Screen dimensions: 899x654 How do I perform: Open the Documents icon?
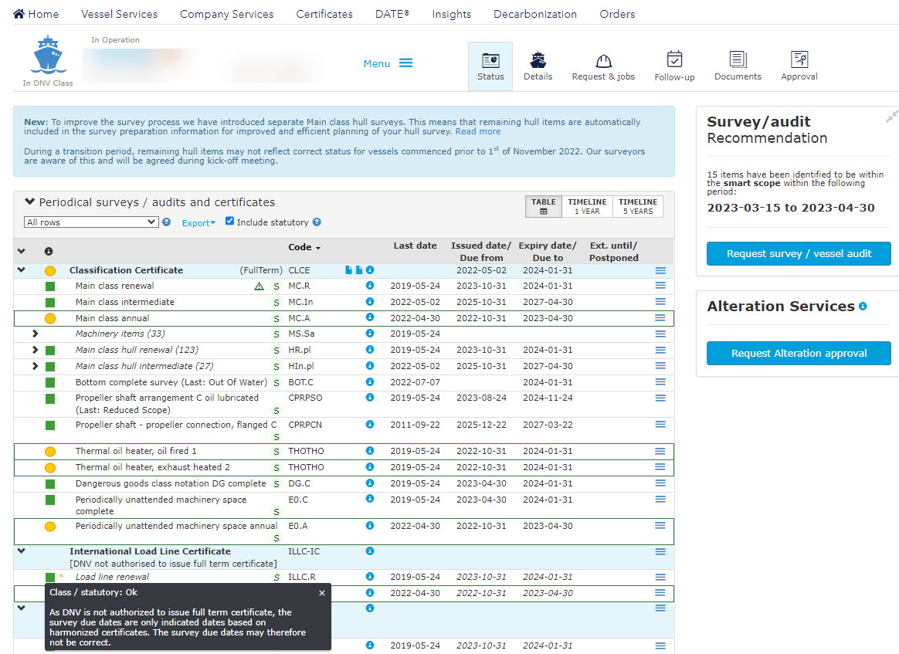tap(738, 60)
